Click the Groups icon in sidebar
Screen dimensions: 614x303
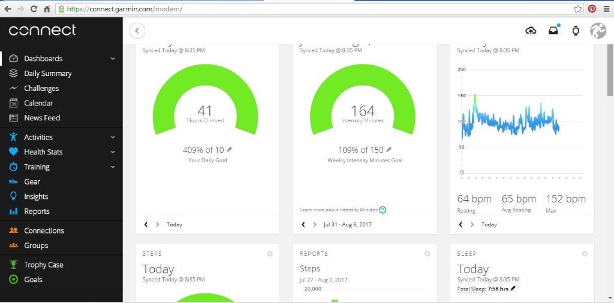[14, 245]
